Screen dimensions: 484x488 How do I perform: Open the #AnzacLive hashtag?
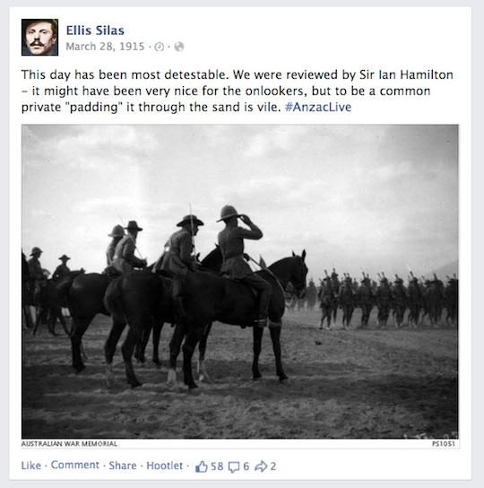(318, 107)
